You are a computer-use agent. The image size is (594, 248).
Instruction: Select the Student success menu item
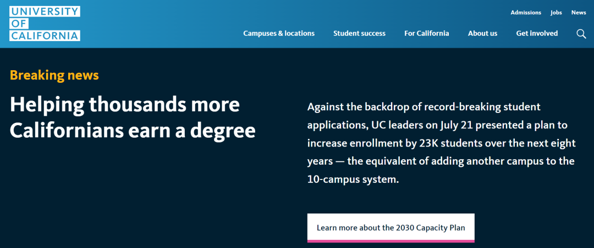(x=359, y=33)
